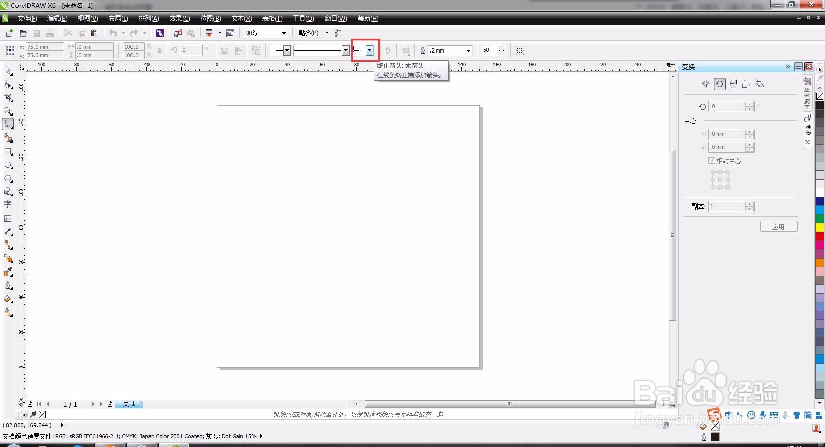Switch to Size mode in Transform docker
This screenshot has width=825, height=447.
point(747,83)
